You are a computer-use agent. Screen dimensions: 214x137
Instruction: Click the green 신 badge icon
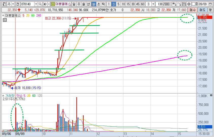click(x=53, y=4)
